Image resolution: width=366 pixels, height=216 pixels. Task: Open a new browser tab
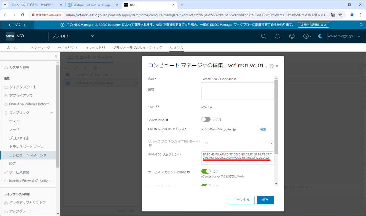pos(182,5)
